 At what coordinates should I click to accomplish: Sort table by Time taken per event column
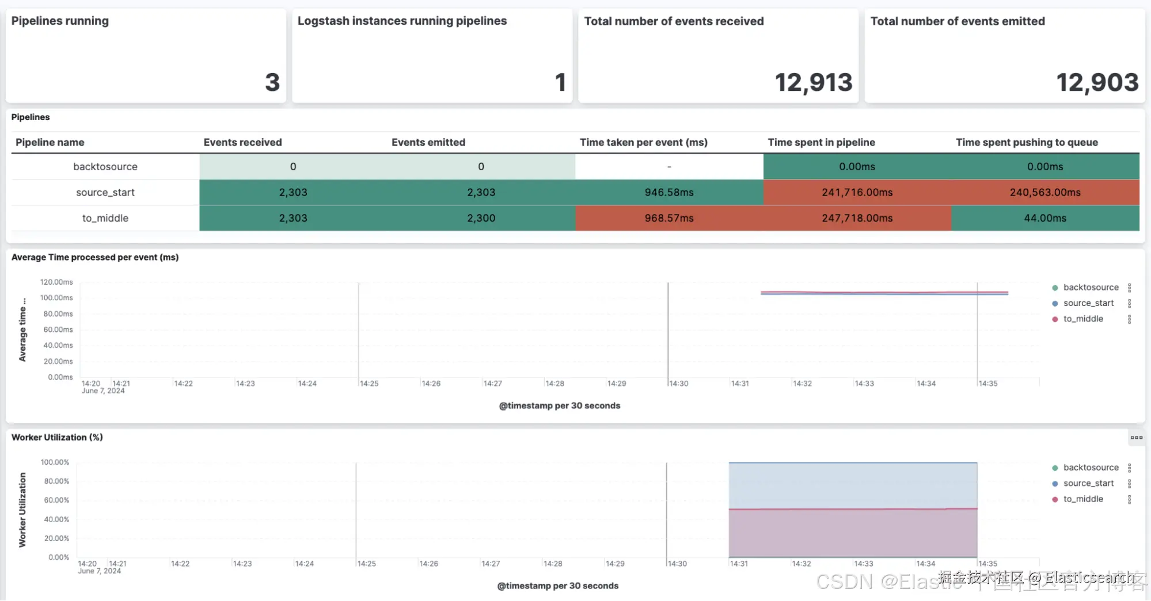tap(643, 142)
